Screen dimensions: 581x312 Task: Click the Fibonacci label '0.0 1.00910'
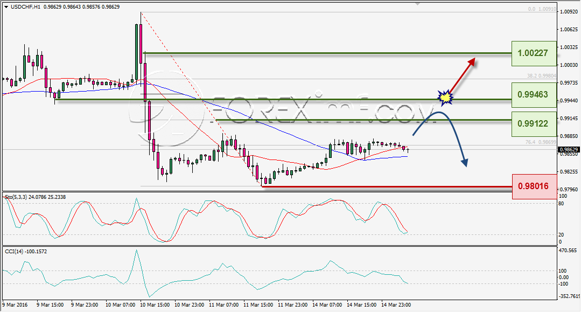pos(542,9)
